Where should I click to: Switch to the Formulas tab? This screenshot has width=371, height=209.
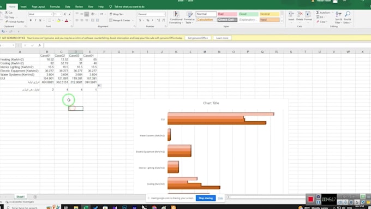tap(55, 7)
